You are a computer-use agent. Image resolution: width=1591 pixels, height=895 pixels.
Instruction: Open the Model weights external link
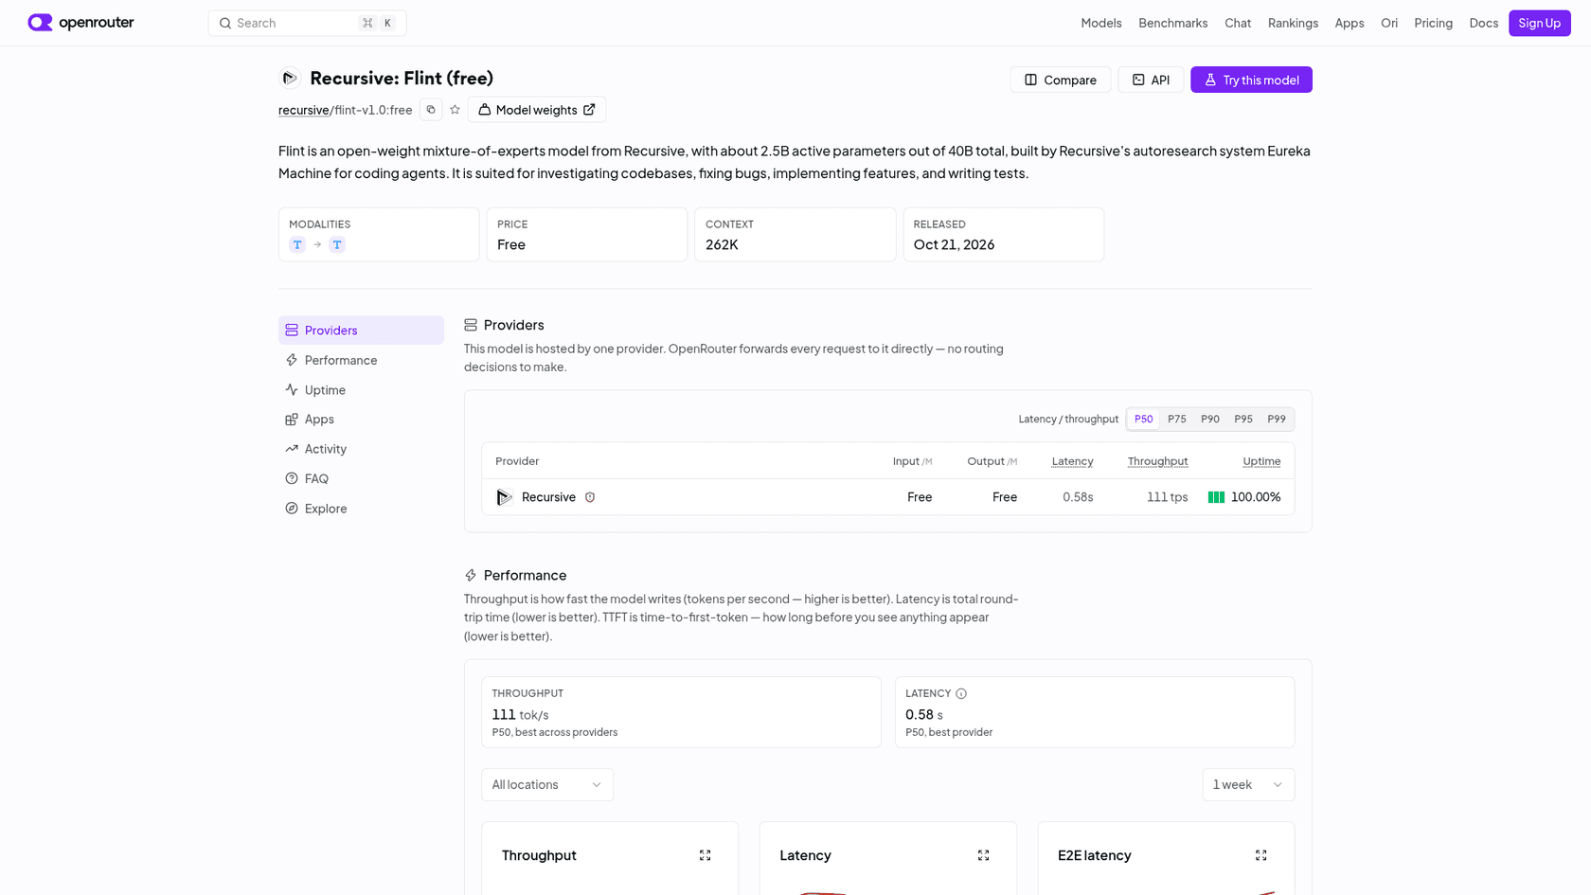click(537, 110)
